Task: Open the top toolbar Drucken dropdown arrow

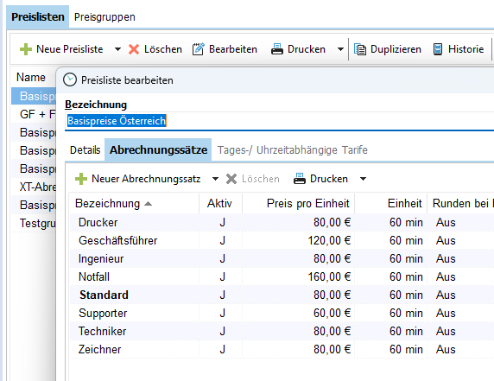Action: tap(340, 49)
